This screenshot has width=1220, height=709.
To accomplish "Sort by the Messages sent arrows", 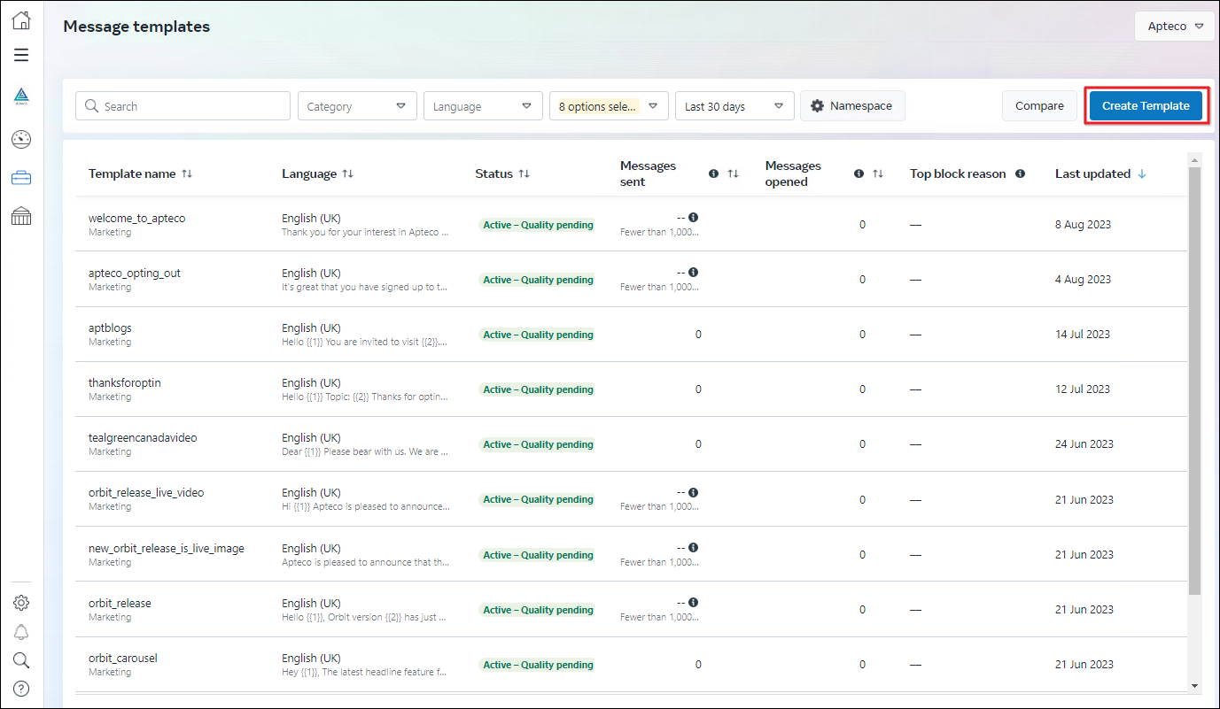I will coord(733,174).
